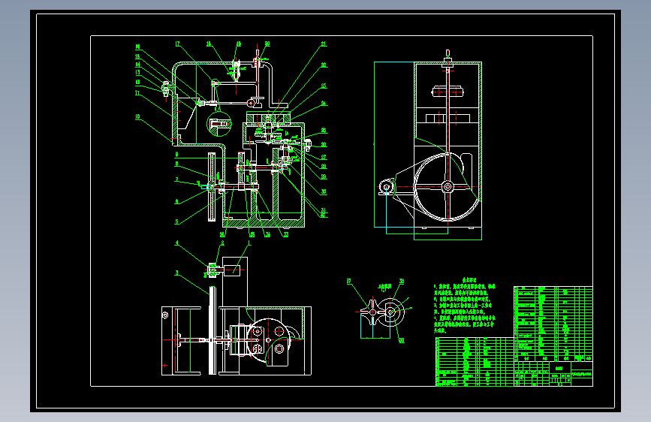Select the round cam in the top view
Viewport: 651px width, 422px height.
267,339
